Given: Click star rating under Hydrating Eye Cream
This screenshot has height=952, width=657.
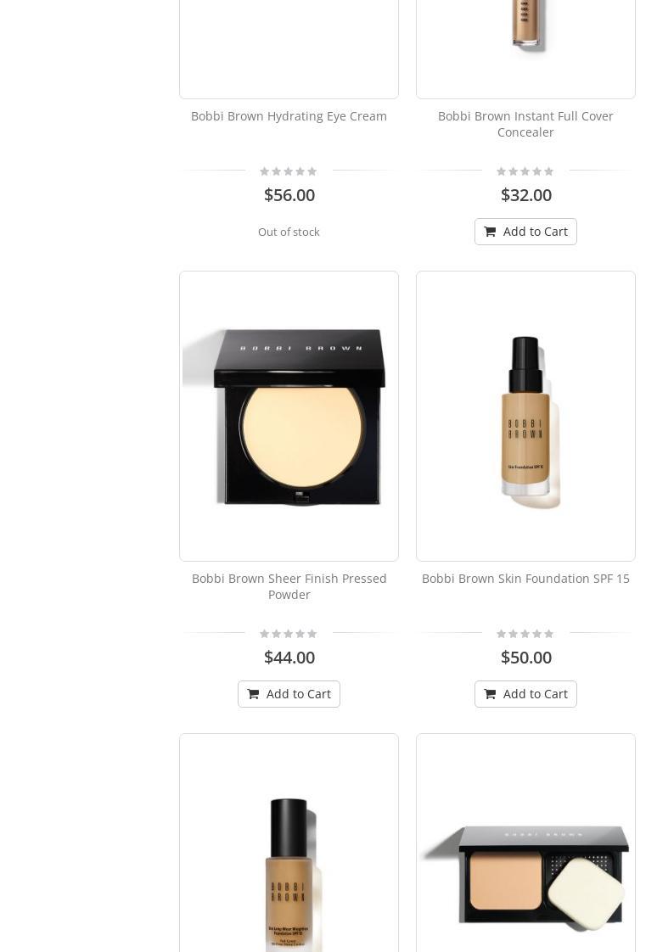Looking at the screenshot, I should click(x=289, y=171).
